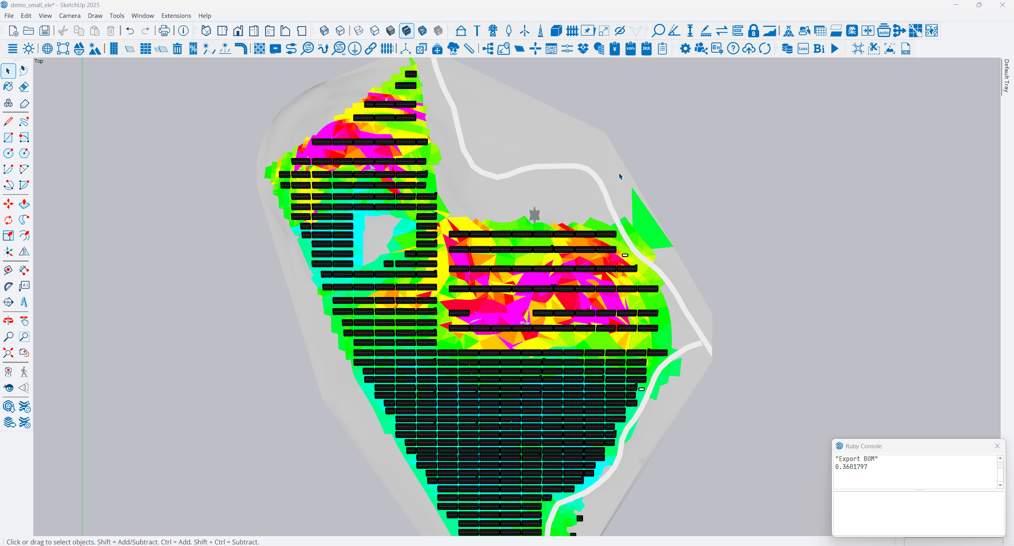This screenshot has height=546, width=1014.
Task: Activate the 3D Text tool
Action: [x=24, y=302]
